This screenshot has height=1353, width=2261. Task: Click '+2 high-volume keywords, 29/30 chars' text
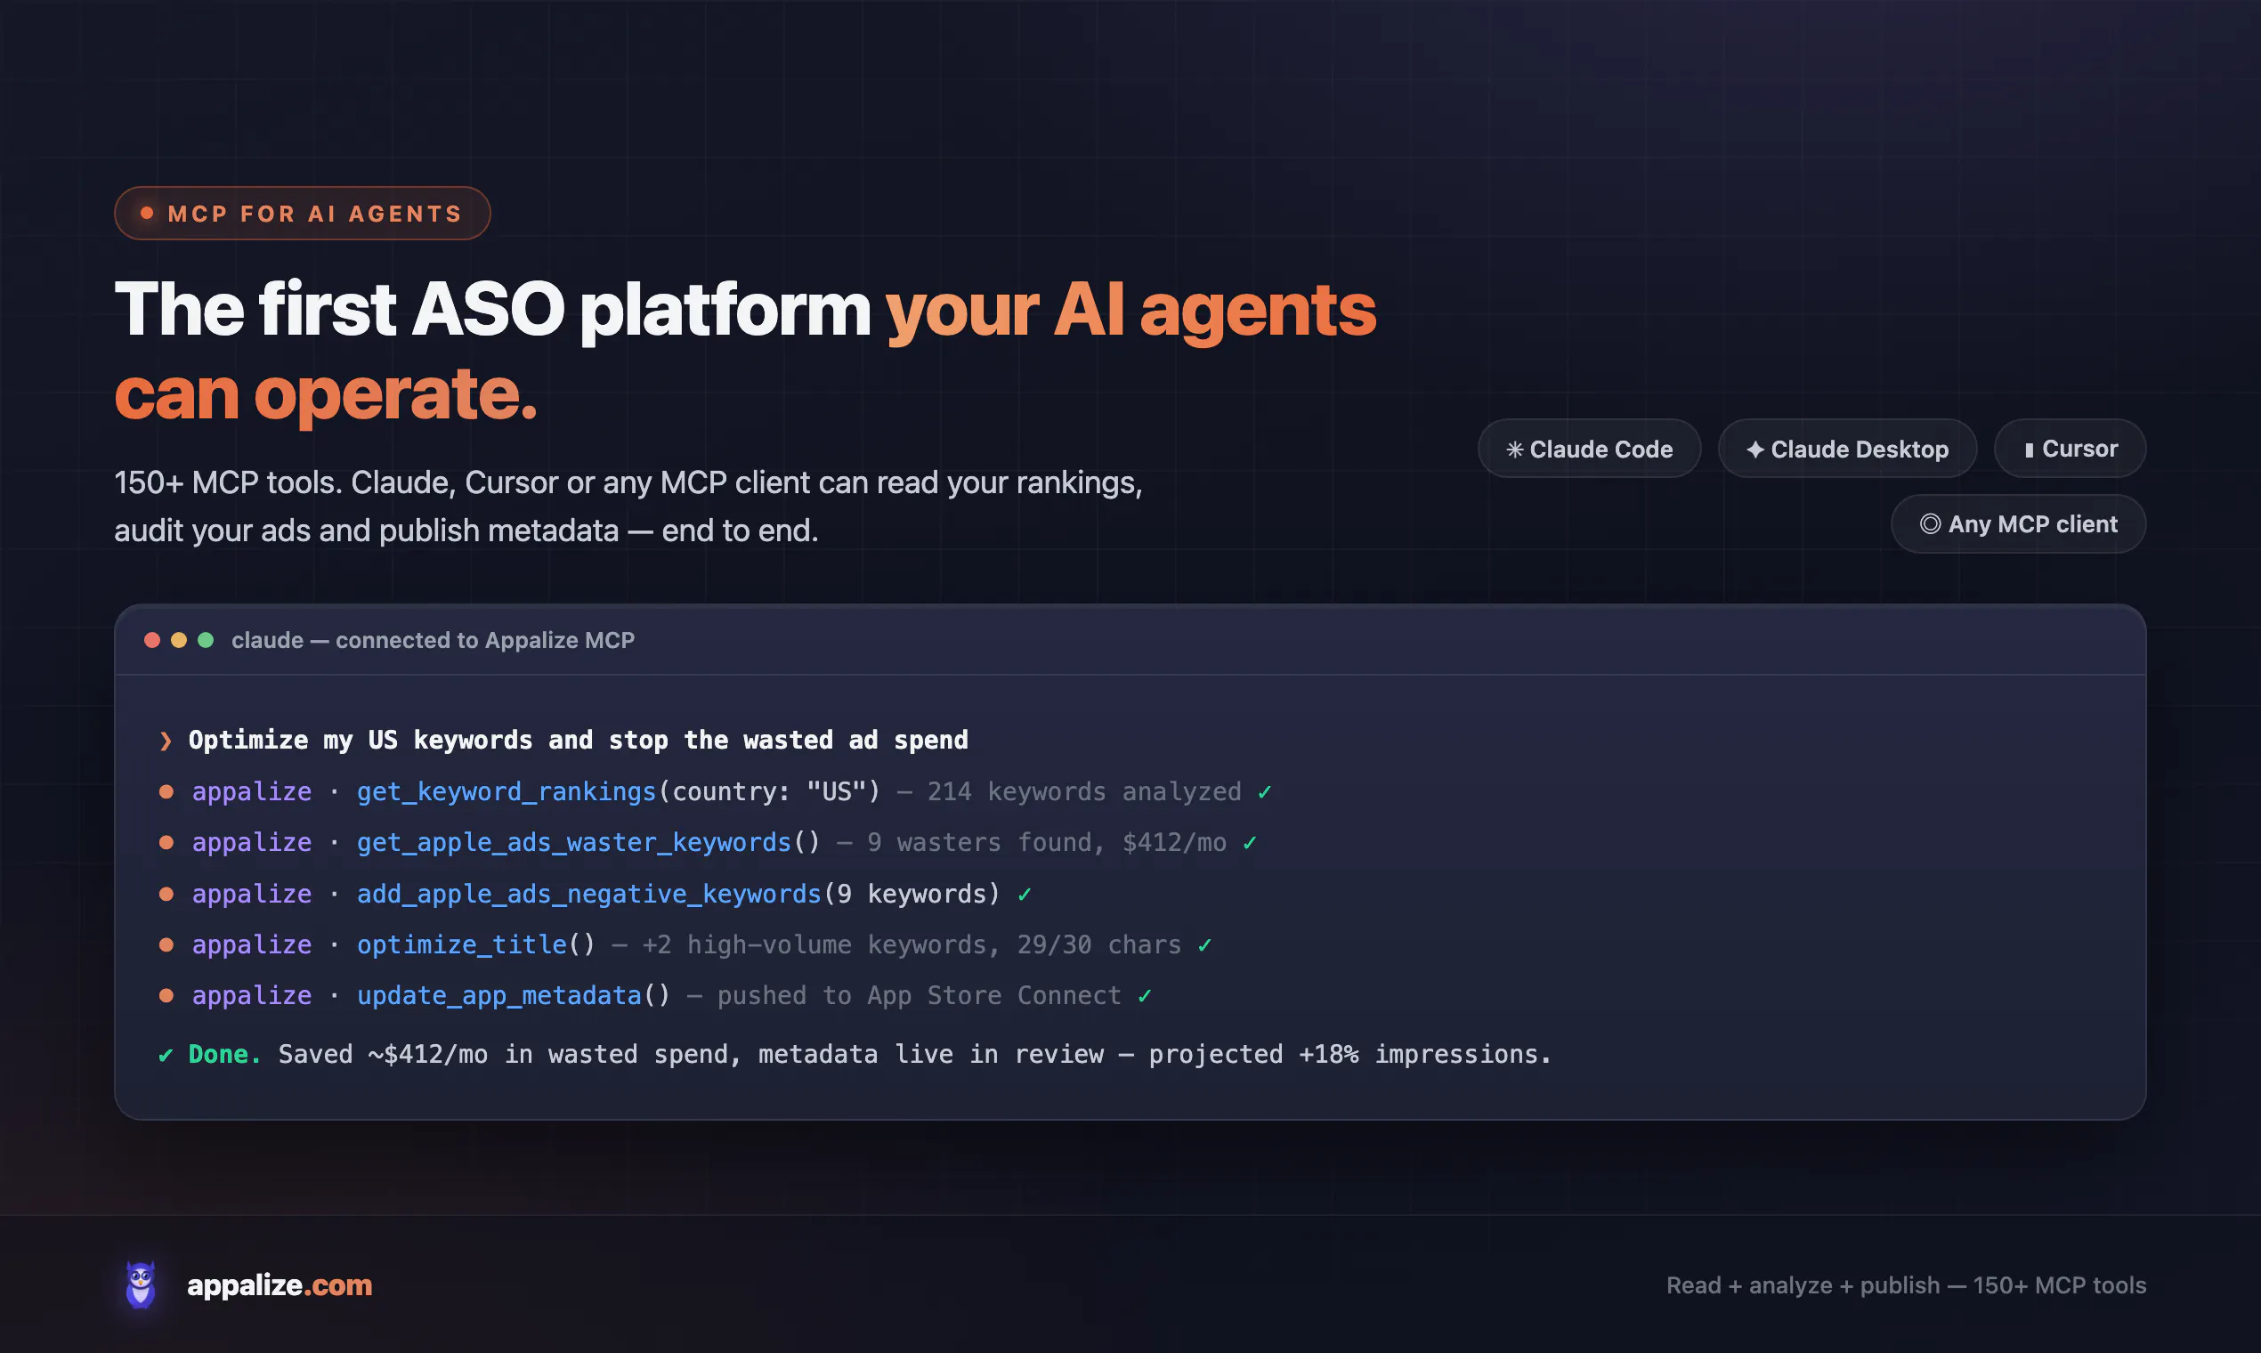click(x=912, y=944)
